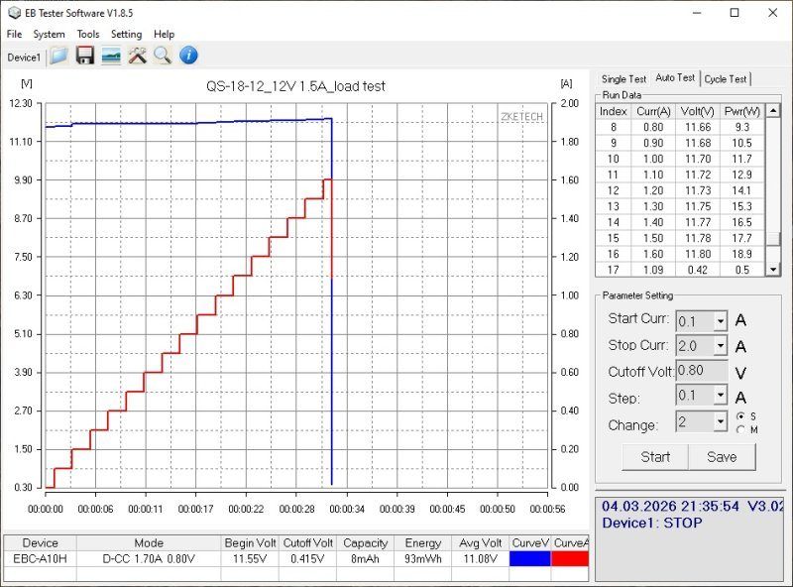Click the floppy disk save icon

click(85, 56)
